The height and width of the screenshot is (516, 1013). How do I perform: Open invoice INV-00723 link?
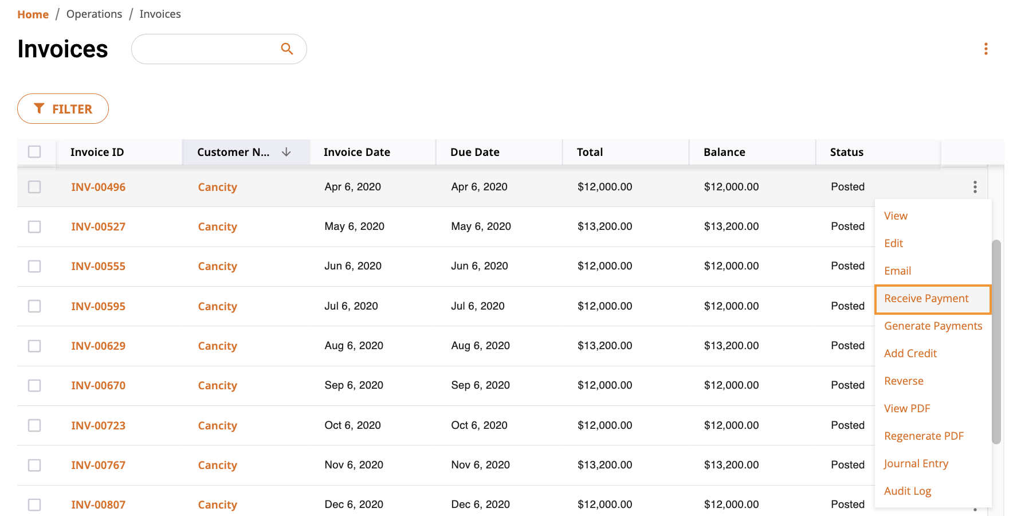[98, 425]
